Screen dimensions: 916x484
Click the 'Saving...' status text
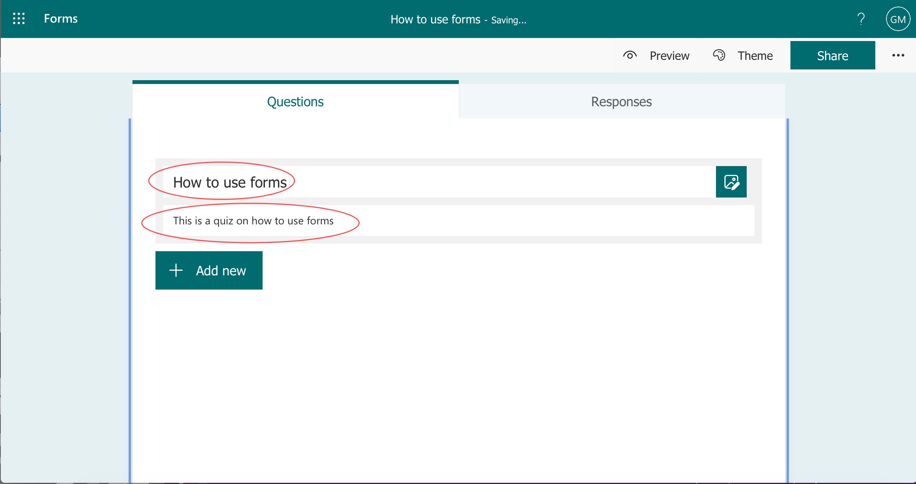(508, 20)
